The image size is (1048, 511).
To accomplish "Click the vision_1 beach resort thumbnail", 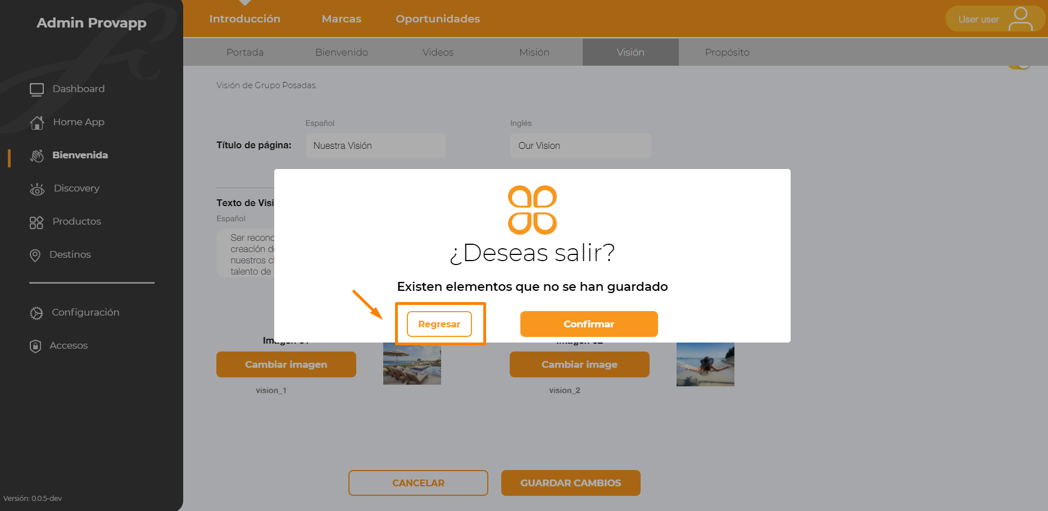I will tap(412, 364).
